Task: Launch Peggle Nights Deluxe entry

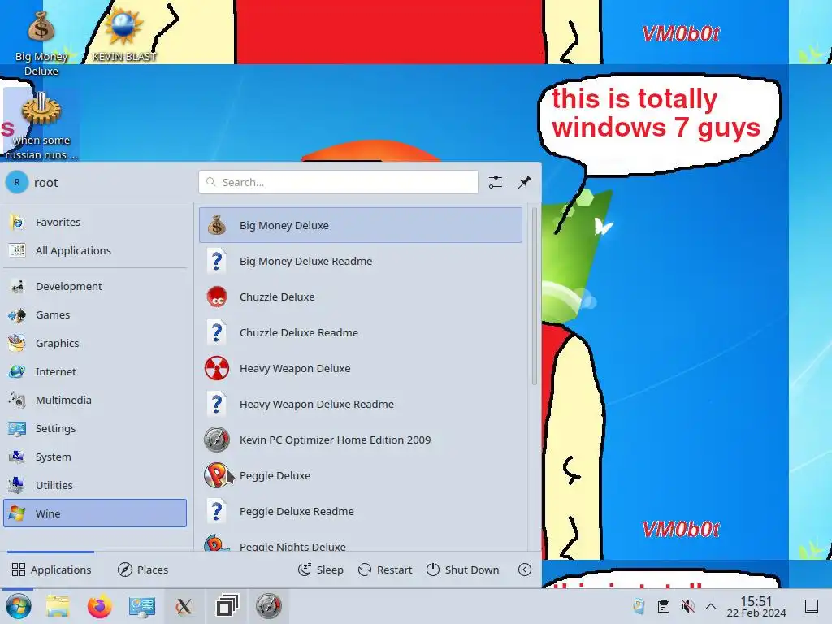Action: point(360,541)
